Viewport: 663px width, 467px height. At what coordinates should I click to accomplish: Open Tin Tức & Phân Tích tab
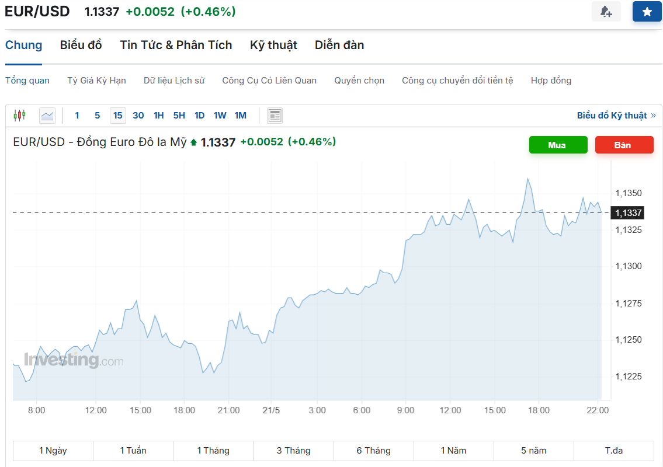tap(176, 45)
